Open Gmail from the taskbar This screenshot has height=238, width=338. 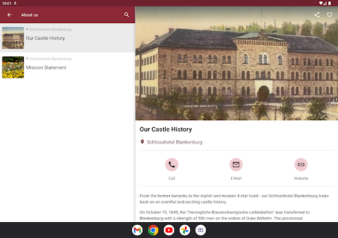pyautogui.click(x=137, y=230)
